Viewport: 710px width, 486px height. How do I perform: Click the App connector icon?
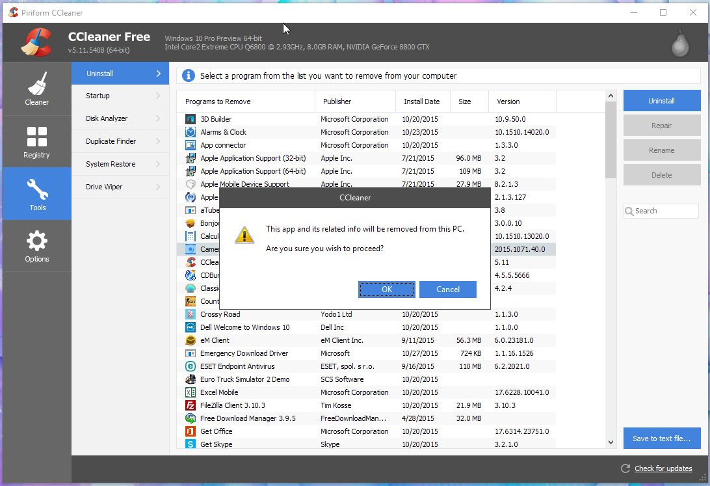coord(191,145)
